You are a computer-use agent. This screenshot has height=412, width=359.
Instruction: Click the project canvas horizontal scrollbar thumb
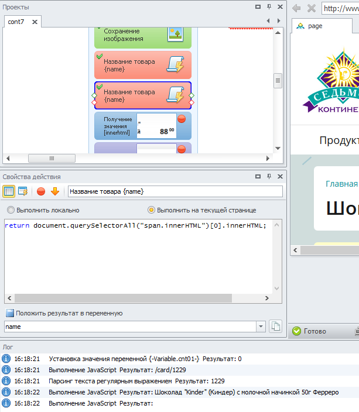[x=52, y=159]
